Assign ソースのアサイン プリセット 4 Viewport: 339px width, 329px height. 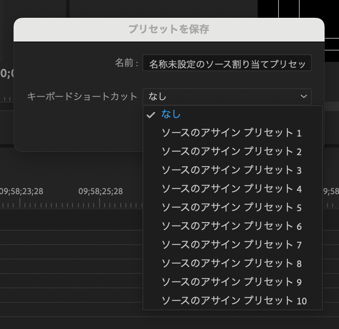231,189
